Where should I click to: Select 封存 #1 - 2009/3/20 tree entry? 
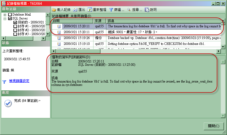(x=31, y=26)
